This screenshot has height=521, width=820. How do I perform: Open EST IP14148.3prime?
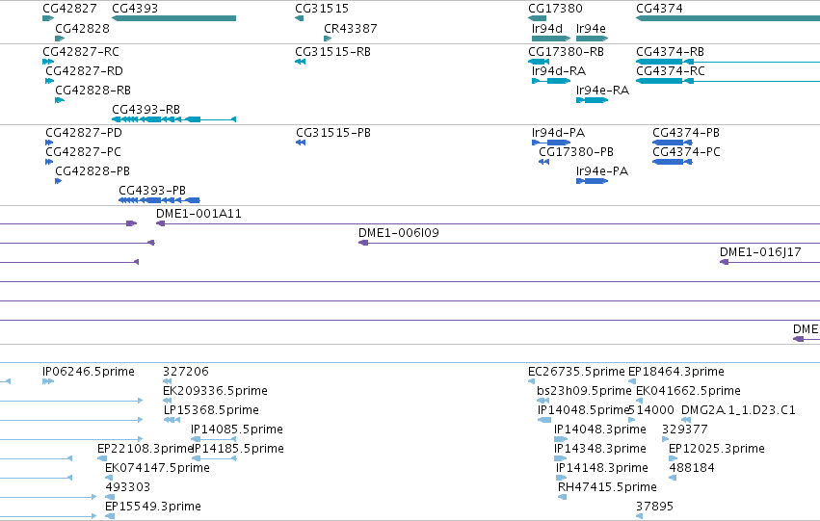(602, 468)
